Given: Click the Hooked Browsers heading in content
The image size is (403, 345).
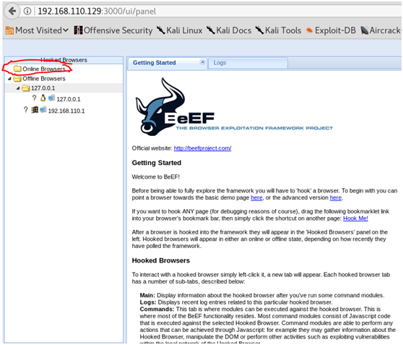Looking at the screenshot, I should (161, 260).
